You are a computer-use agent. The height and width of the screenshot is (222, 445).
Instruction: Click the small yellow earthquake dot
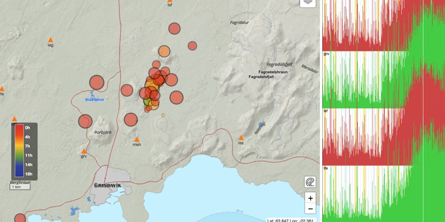[163, 115]
